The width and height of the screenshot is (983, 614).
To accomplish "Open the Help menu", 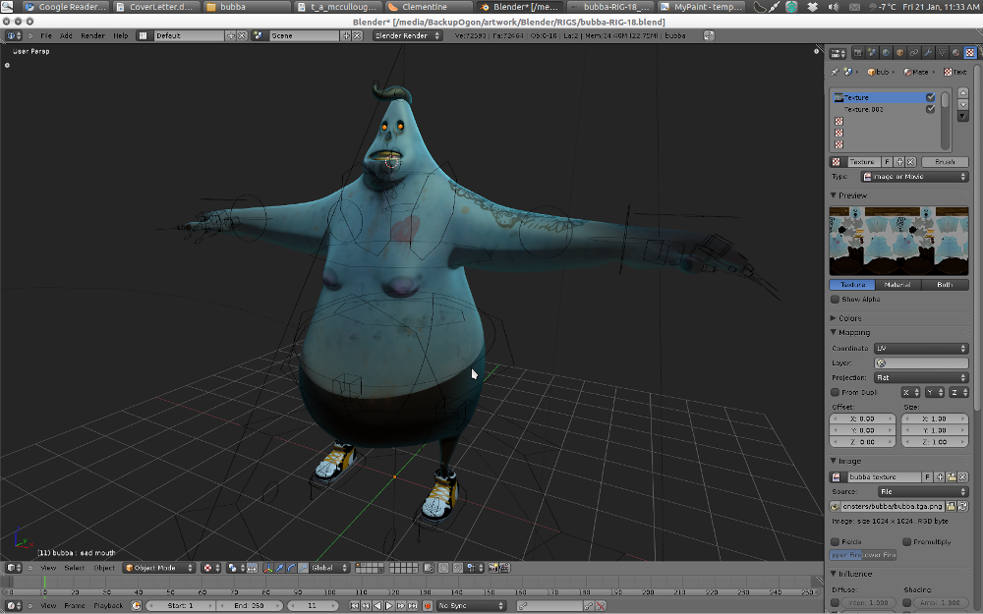I will [120, 35].
